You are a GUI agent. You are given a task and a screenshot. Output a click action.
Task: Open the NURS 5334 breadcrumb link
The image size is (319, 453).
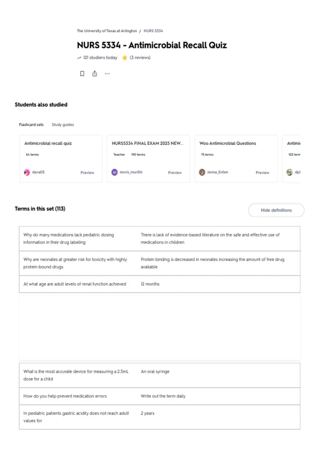pos(153,31)
